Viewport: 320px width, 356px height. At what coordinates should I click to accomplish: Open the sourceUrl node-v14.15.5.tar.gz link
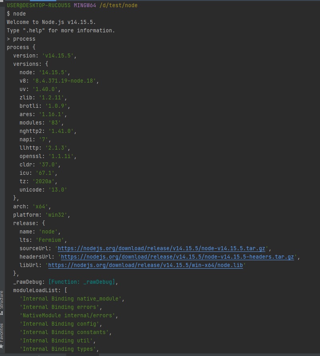pyautogui.click(x=161, y=248)
